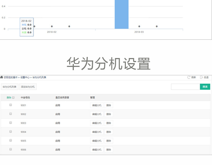This screenshot has height=165, width=212.
Task: Check the box for extension 9006
Action: click(x=10, y=149)
